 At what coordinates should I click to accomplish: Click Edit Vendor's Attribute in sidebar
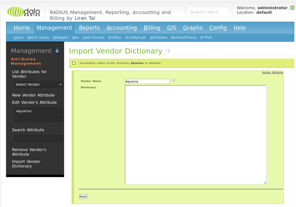click(34, 103)
